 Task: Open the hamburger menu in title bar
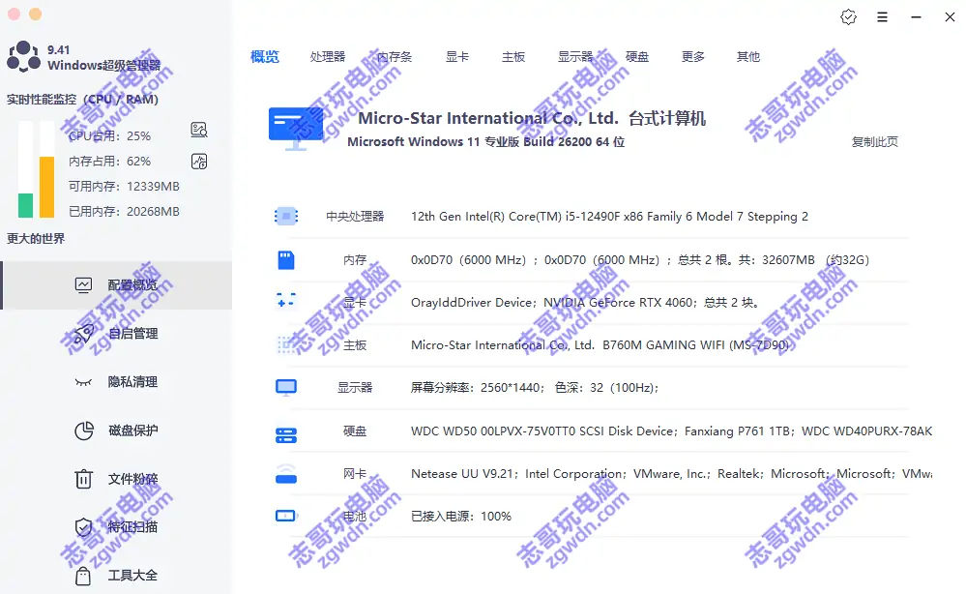[882, 16]
